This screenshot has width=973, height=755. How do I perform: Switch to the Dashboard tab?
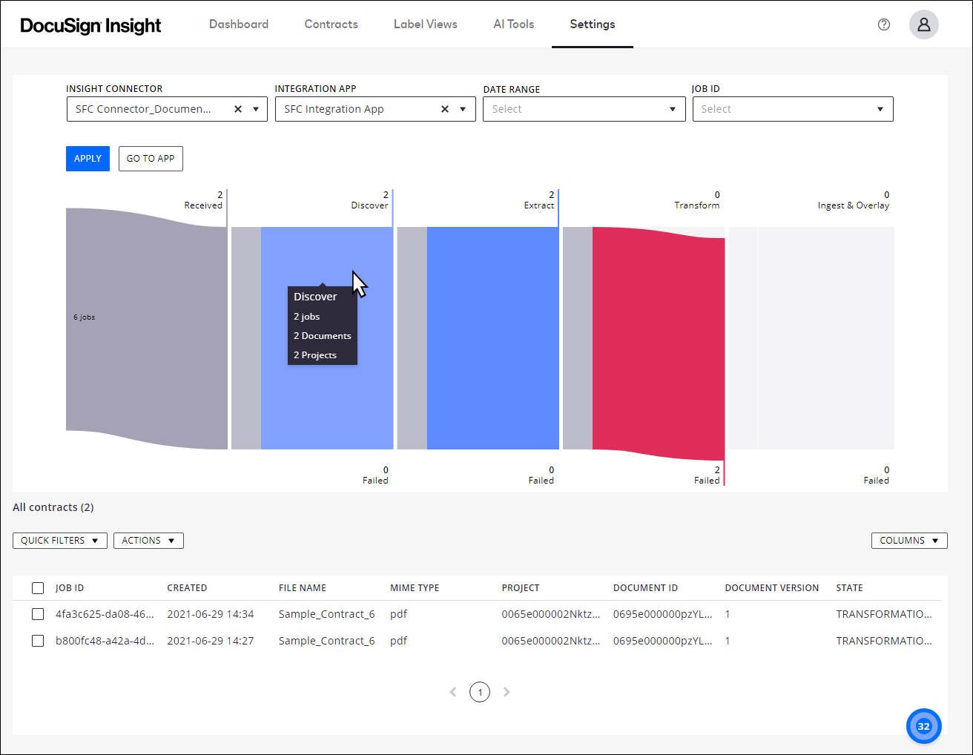pyautogui.click(x=239, y=24)
